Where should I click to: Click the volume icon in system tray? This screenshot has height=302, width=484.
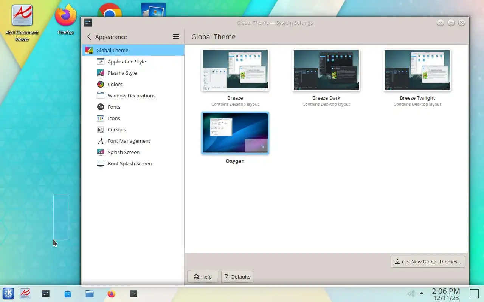tap(411, 293)
